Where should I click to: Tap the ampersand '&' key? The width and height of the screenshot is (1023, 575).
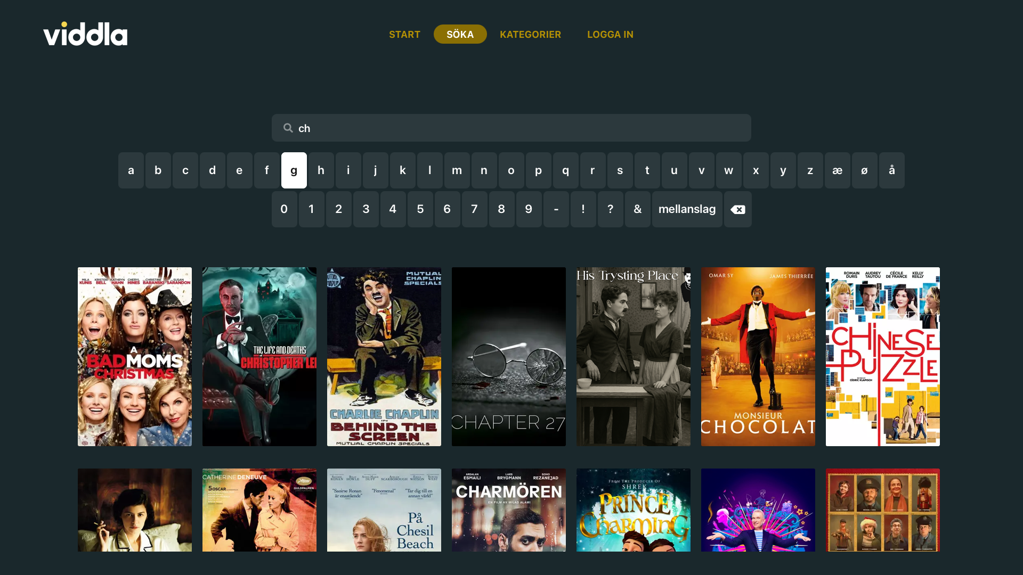[x=638, y=209]
